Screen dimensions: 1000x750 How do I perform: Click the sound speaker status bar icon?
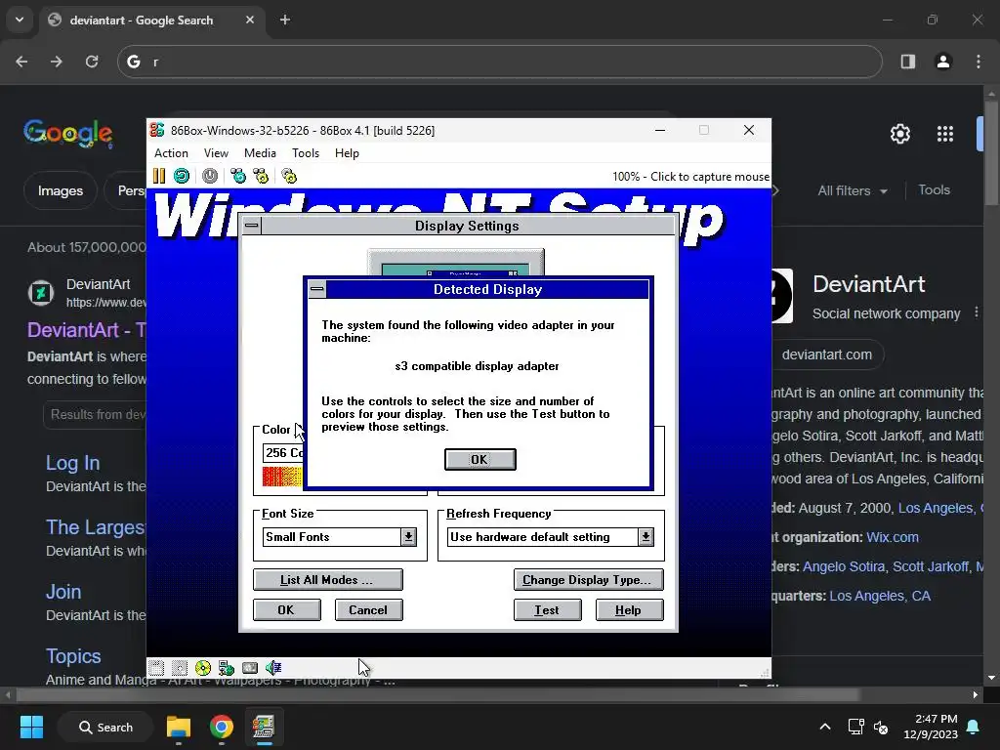pos(273,668)
